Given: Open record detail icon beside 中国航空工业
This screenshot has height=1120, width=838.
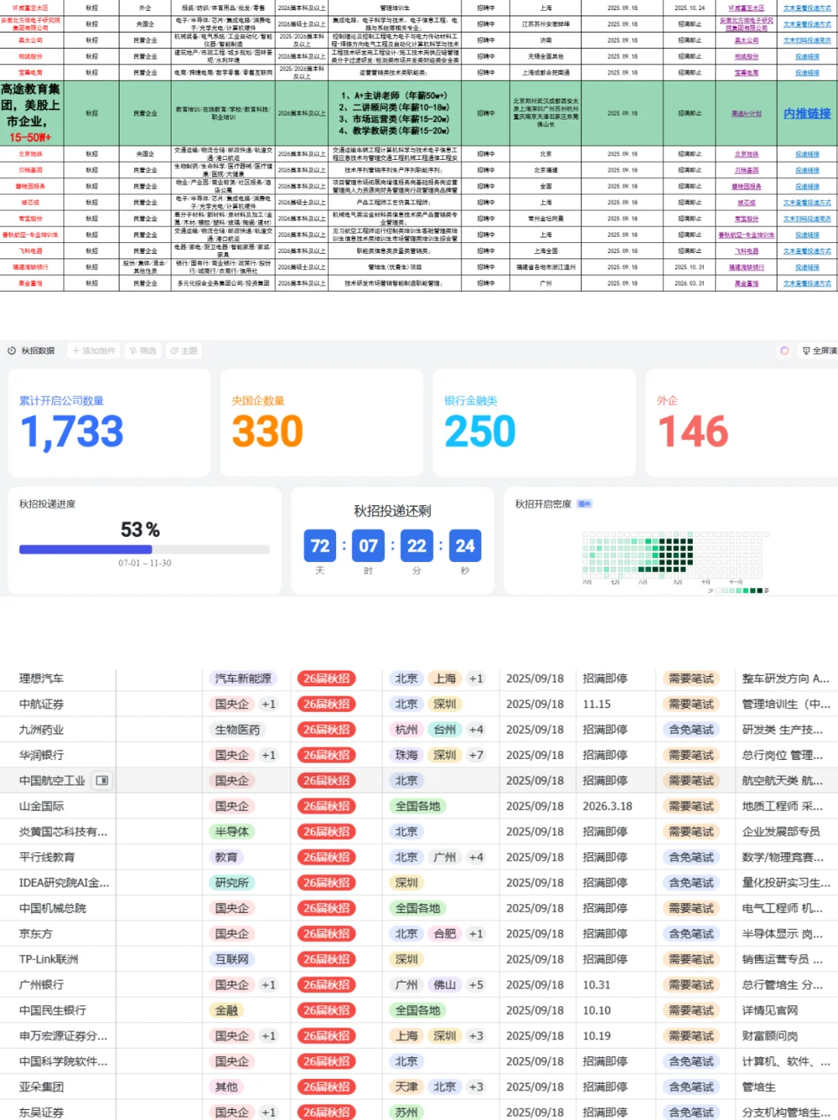Looking at the screenshot, I should click(102, 780).
